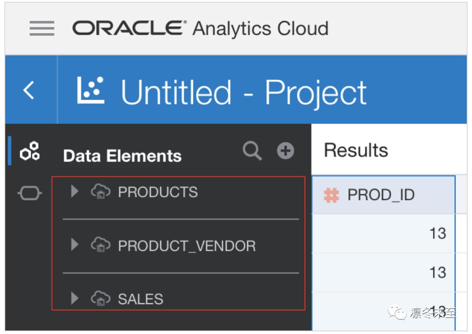472x334 pixels.
Task: Go back using the left chevron arrow
Action: tap(29, 90)
